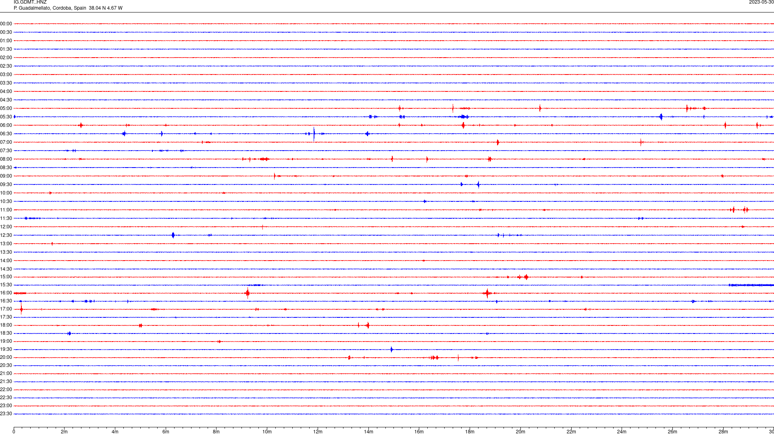Click the 14m tick on time axis
The image size is (774, 435).
368,432
